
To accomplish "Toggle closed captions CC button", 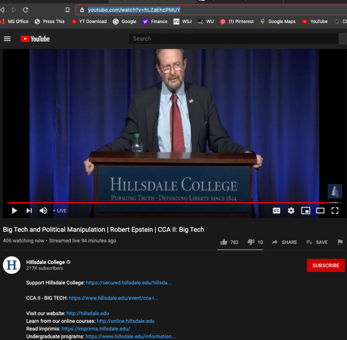I will point(276,211).
